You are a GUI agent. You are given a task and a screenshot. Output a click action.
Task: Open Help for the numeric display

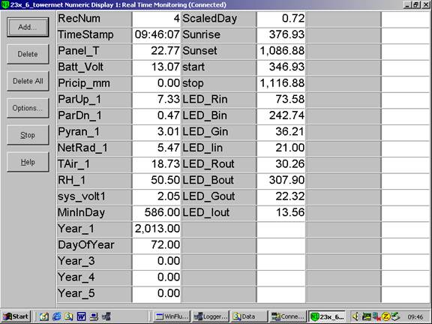(x=28, y=162)
